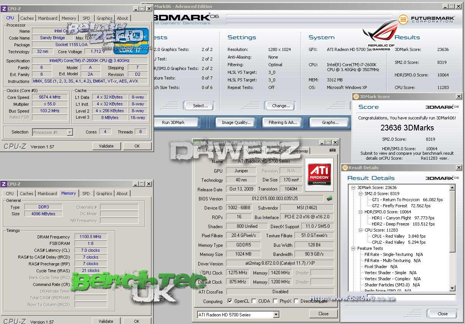Click the Result Details vertical scrollbar thumb

coord(452,221)
